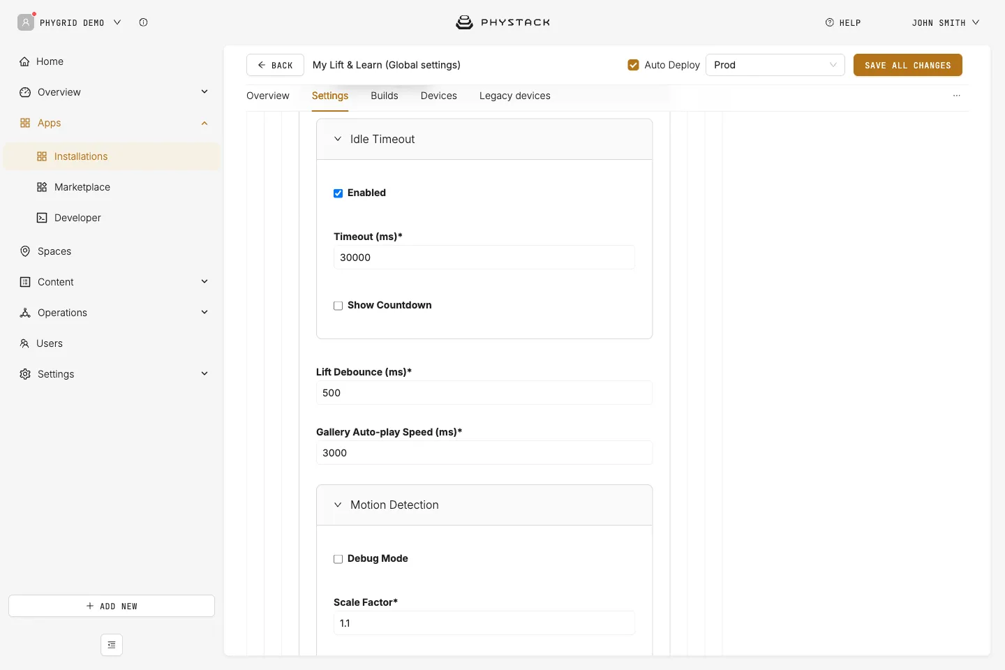
Task: Open the info icon beside Phygrid Demo
Action: coord(143,22)
